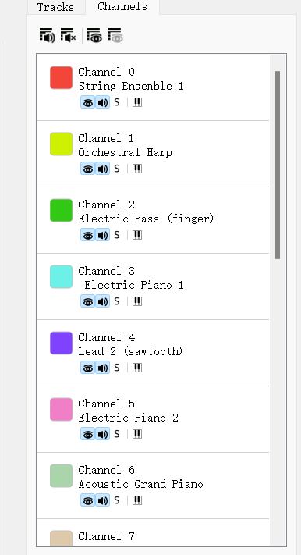This screenshot has width=301, height=555.
Task: Select the Channels tab
Action: [x=122, y=7]
